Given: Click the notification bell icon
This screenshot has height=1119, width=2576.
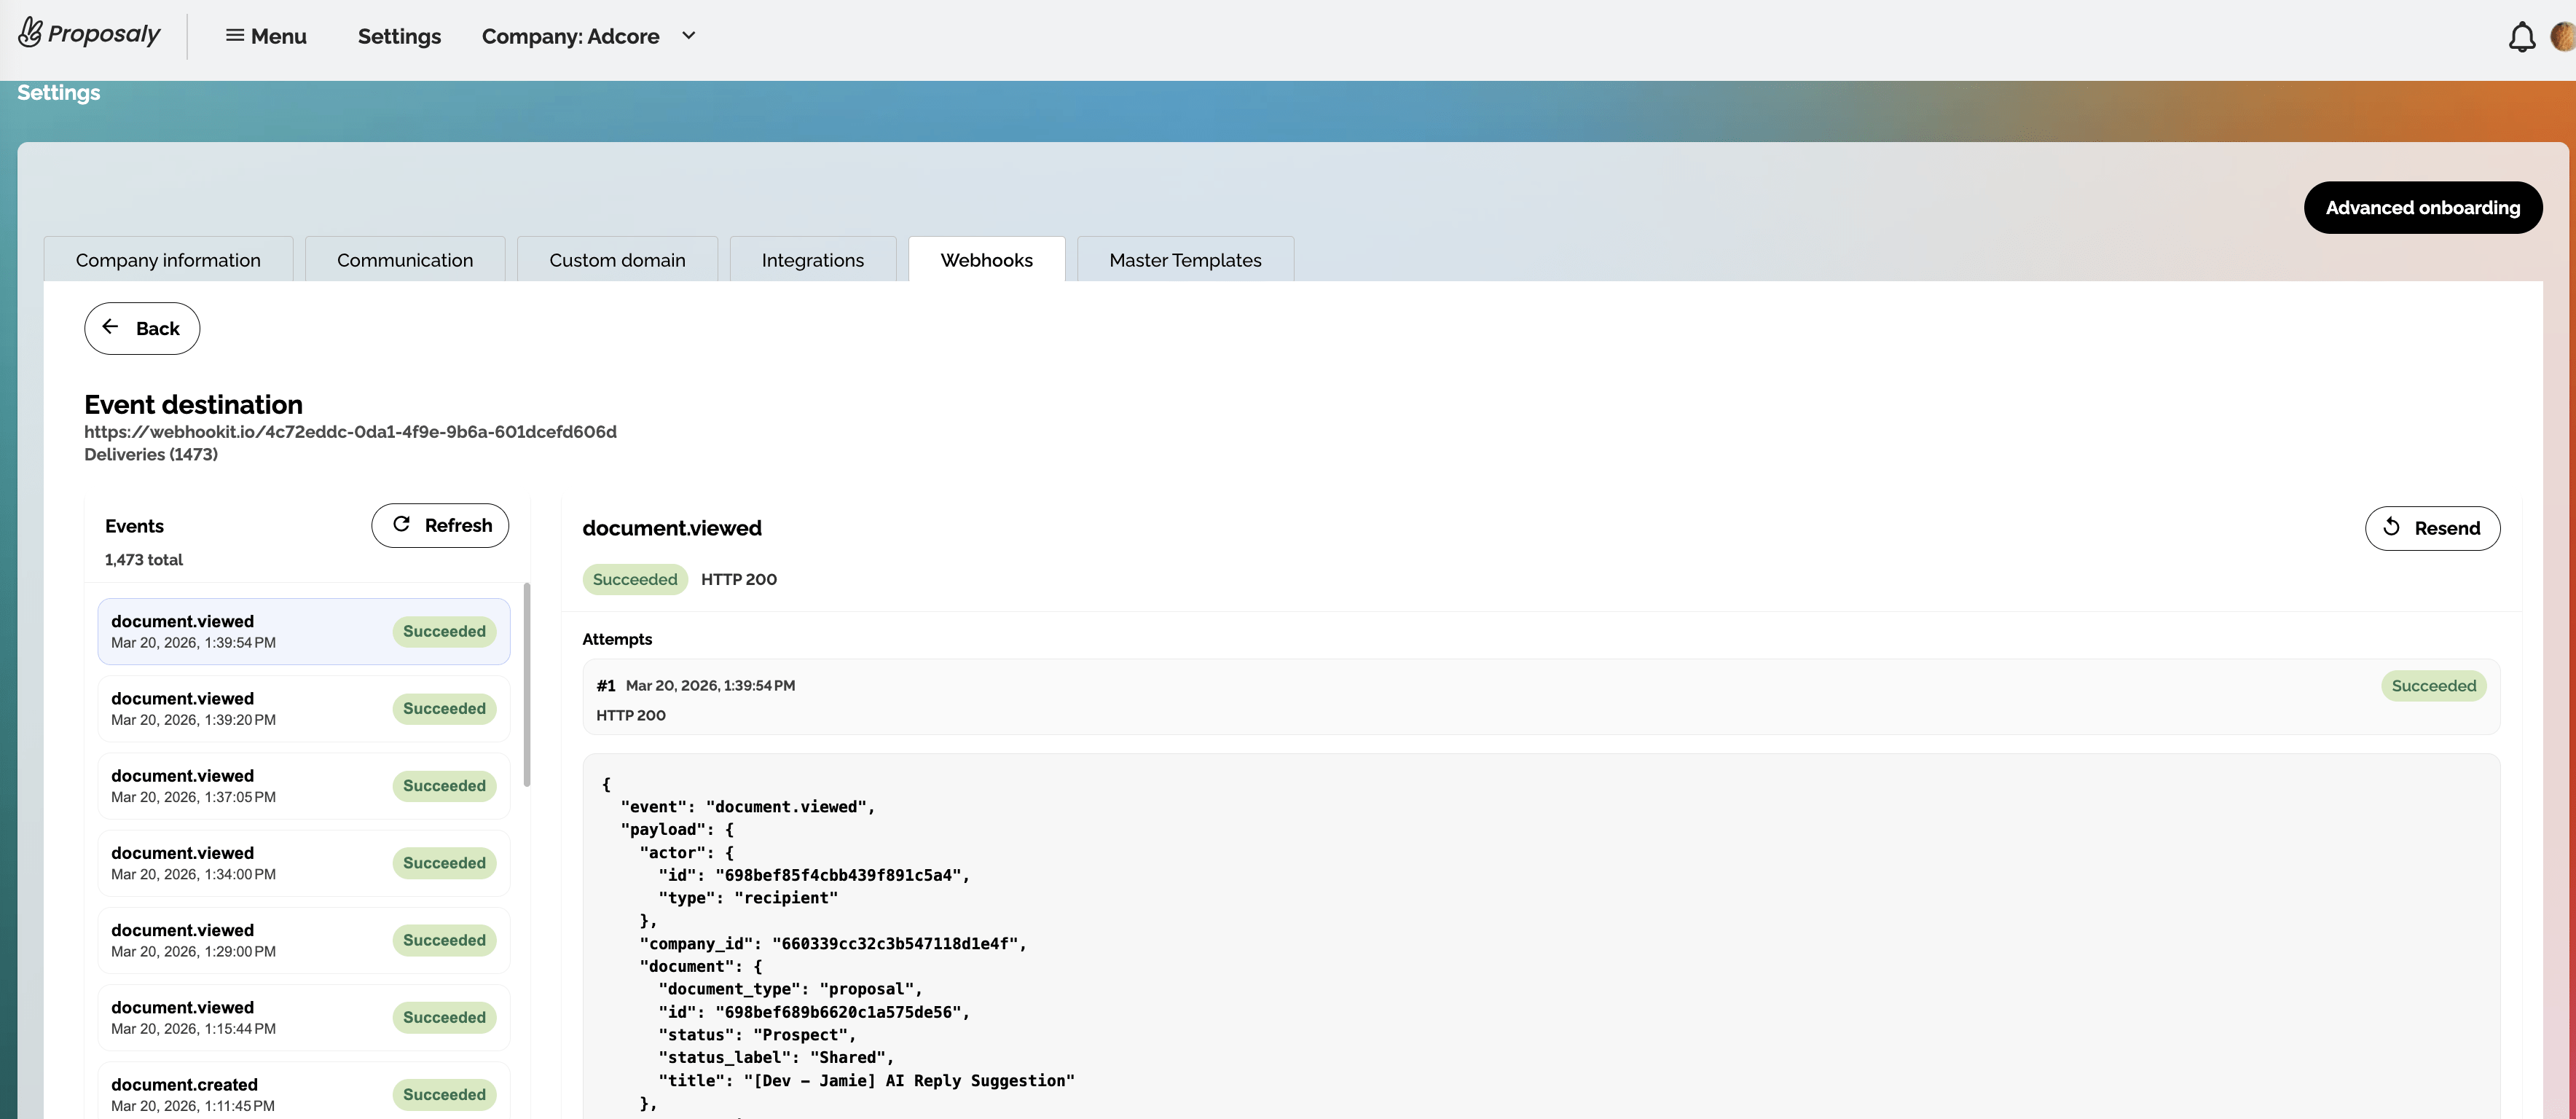Looking at the screenshot, I should [2521, 37].
